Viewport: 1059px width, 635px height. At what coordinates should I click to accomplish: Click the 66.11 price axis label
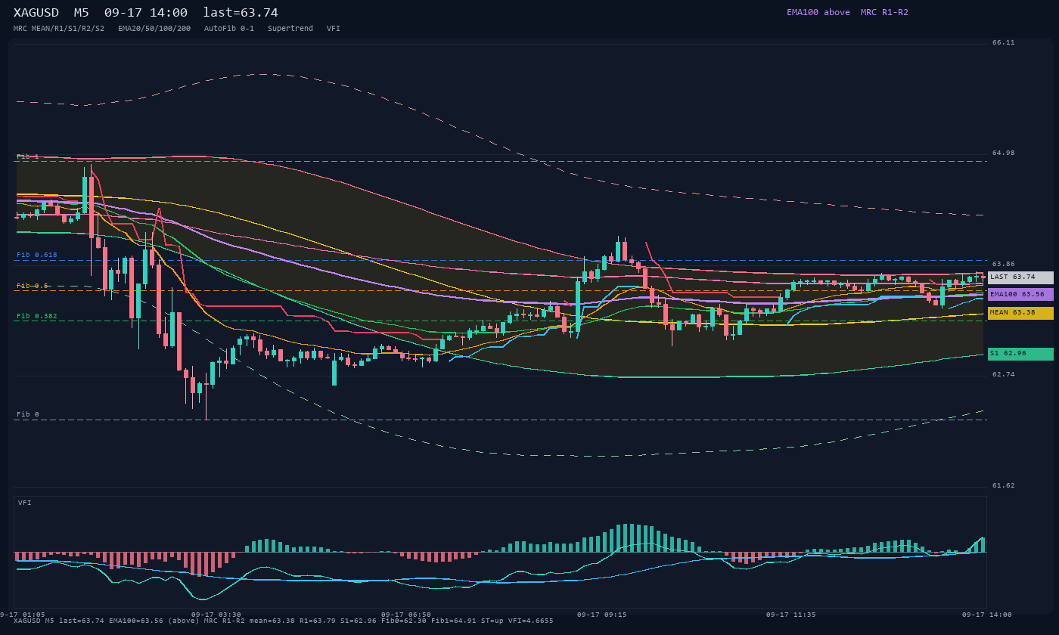pos(1004,43)
